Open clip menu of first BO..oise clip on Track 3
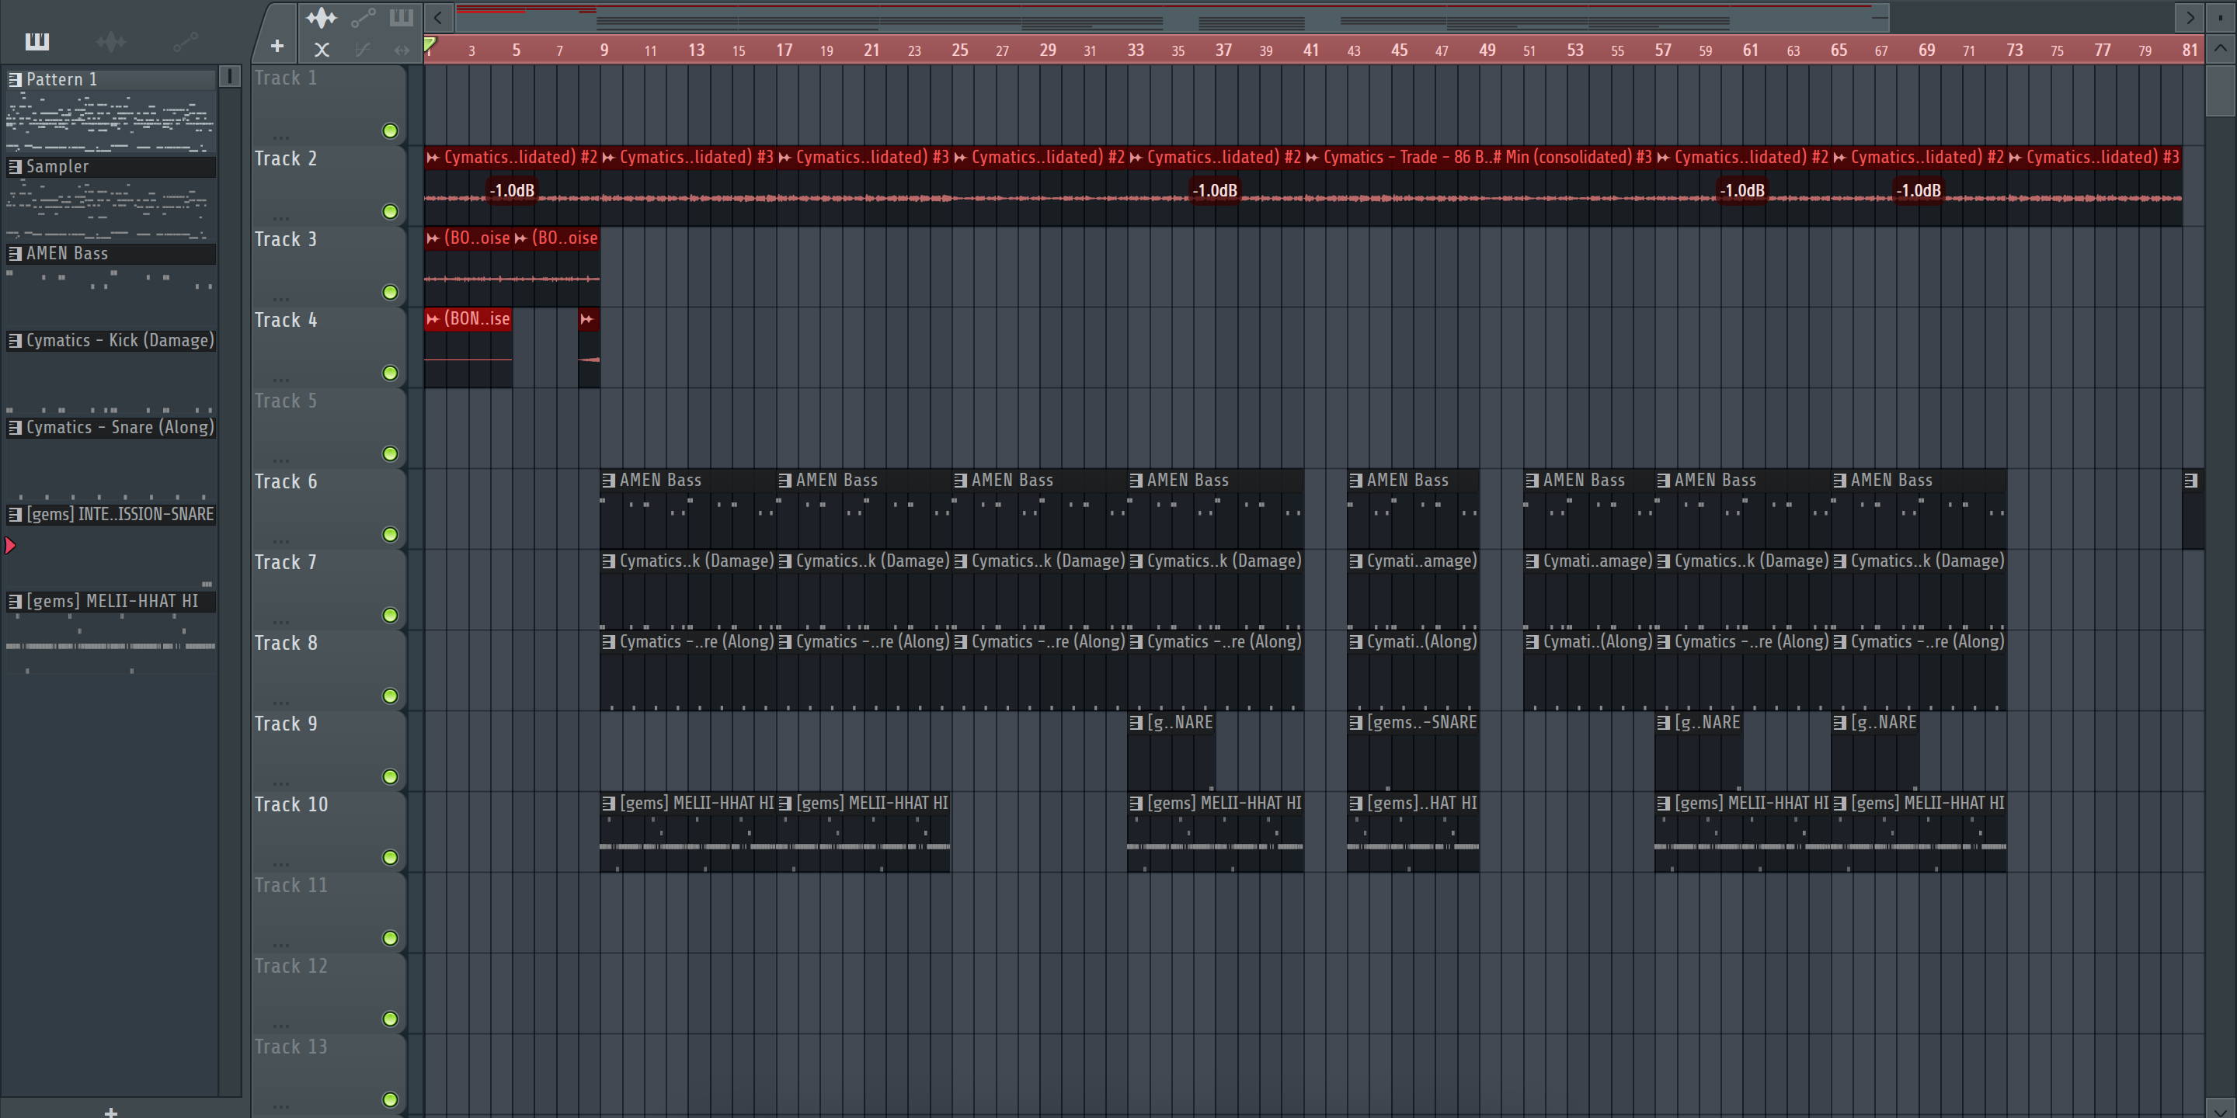The height and width of the screenshot is (1118, 2237). tap(433, 238)
